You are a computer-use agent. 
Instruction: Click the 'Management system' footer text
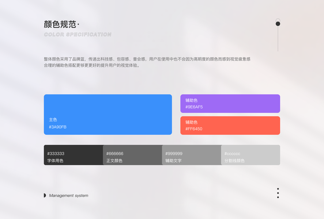(69, 196)
